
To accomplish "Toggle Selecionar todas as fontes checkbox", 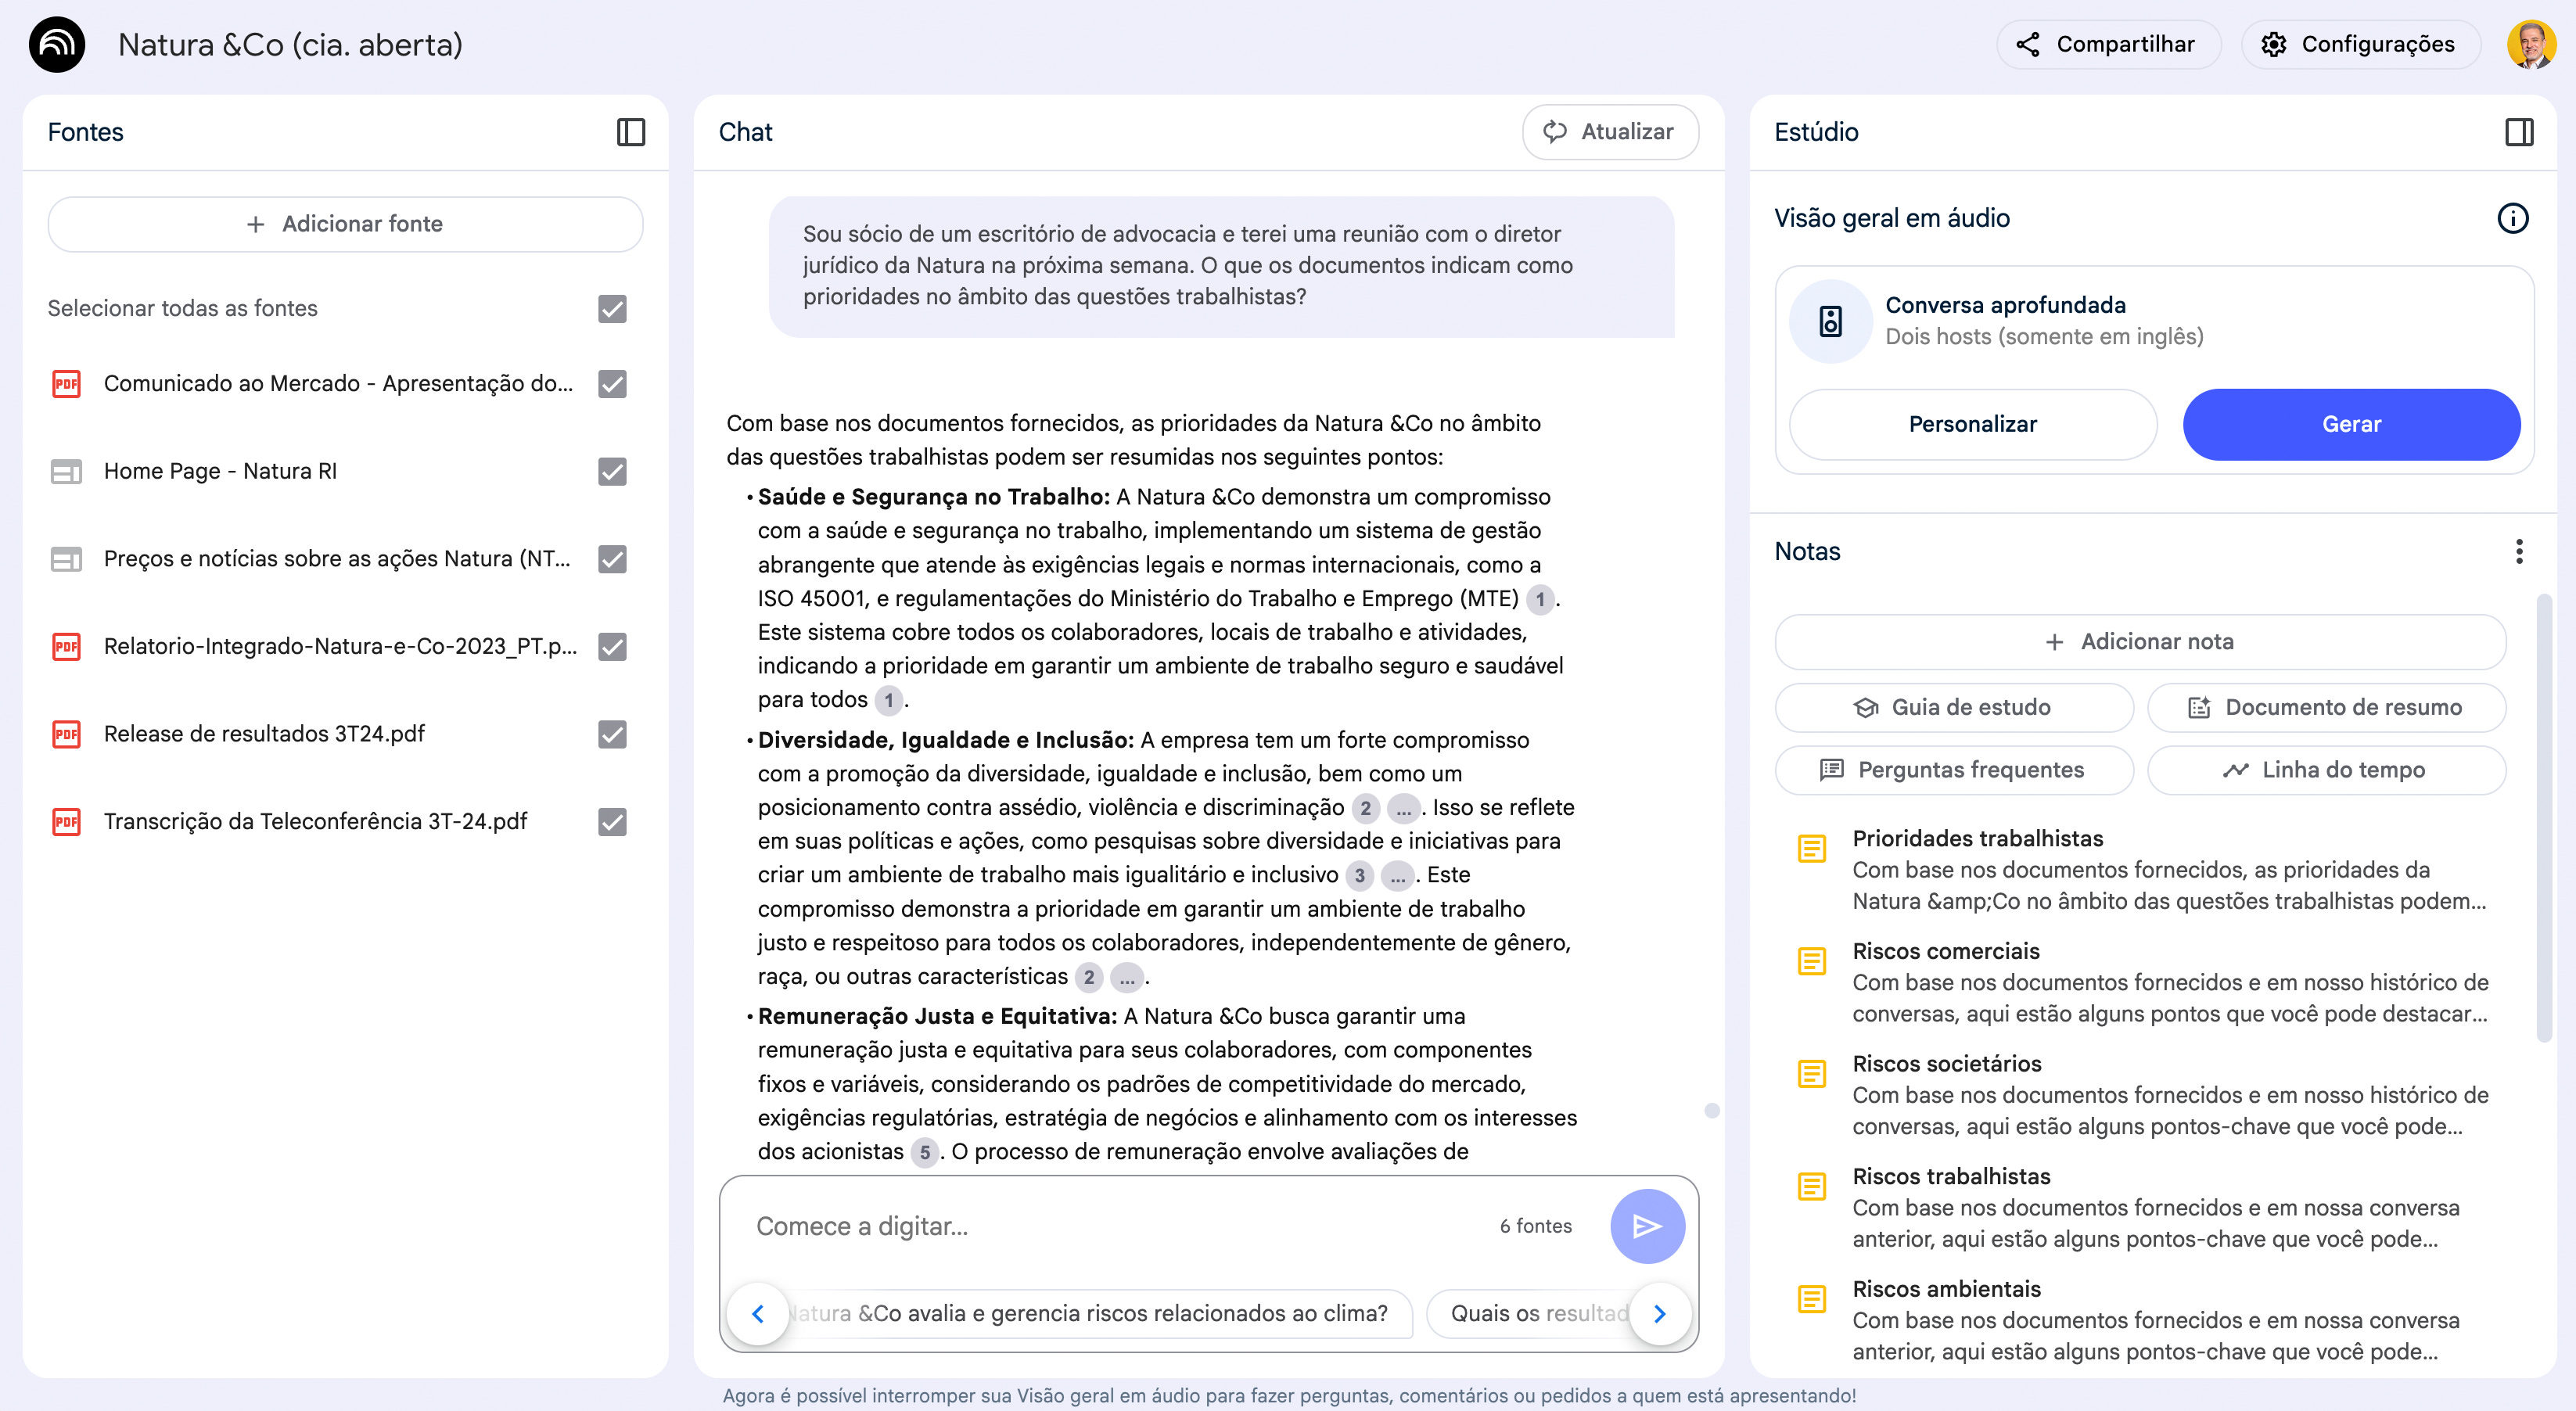I will point(612,309).
